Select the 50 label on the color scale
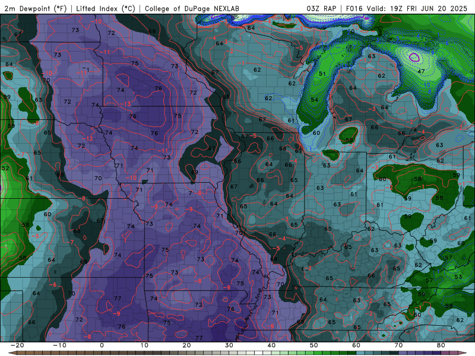This screenshot has height=356, width=475. 314,345
